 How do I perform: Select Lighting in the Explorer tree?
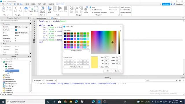pos(8,77)
